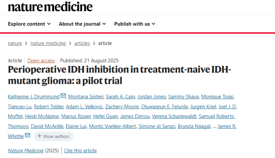Image resolution: width=275 pixels, height=158 pixels.
Task: Expand the Explore content menu
Action: pos(29,24)
